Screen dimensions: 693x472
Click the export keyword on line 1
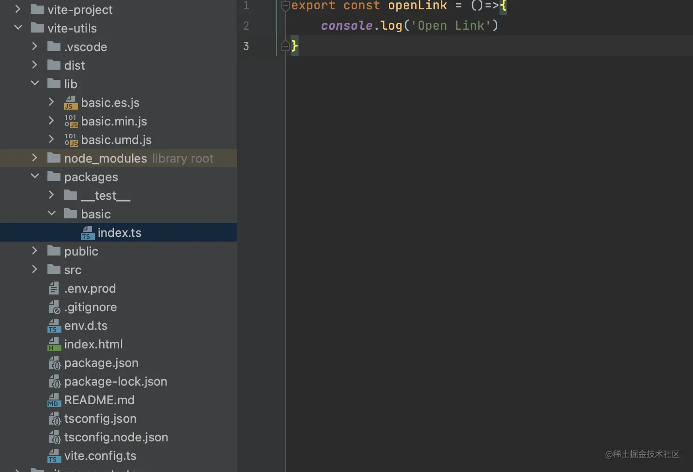(x=313, y=6)
